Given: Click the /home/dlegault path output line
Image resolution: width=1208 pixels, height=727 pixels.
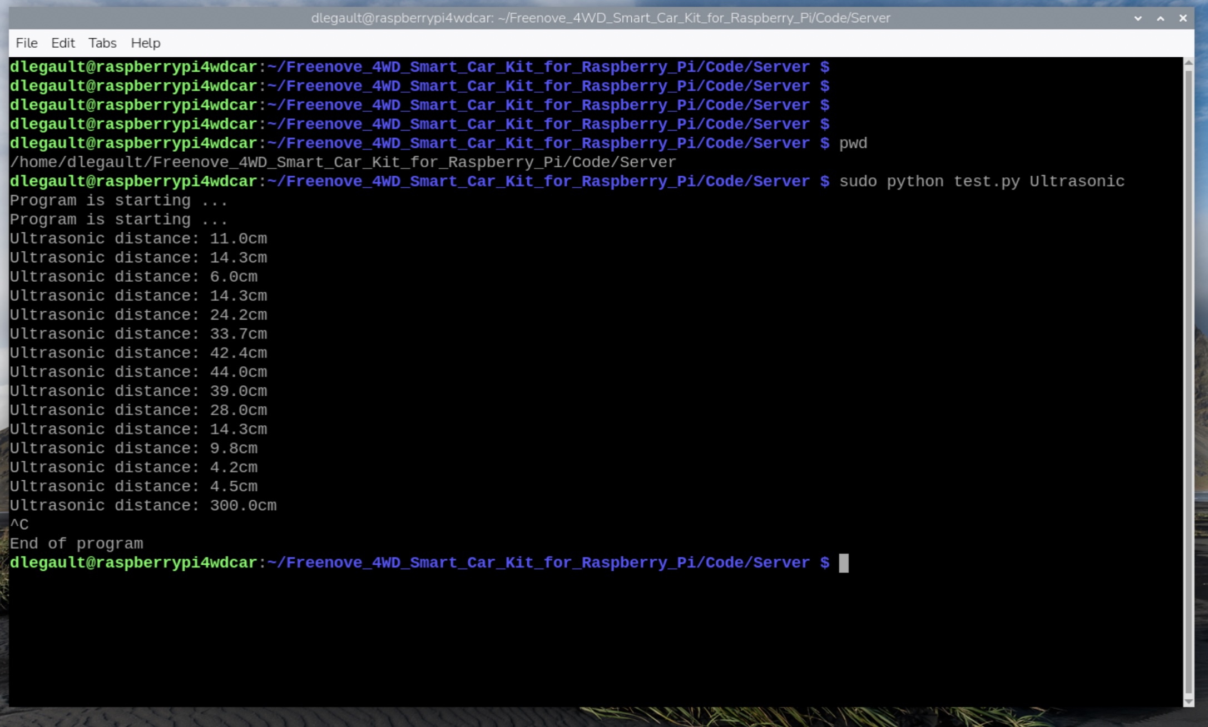Looking at the screenshot, I should click(343, 162).
